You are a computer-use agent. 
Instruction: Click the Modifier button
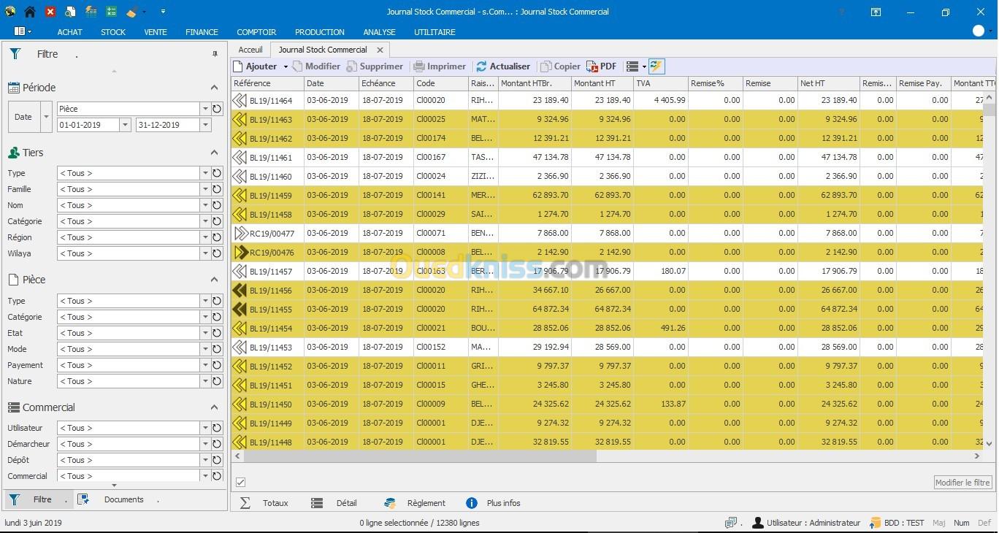[x=316, y=66]
